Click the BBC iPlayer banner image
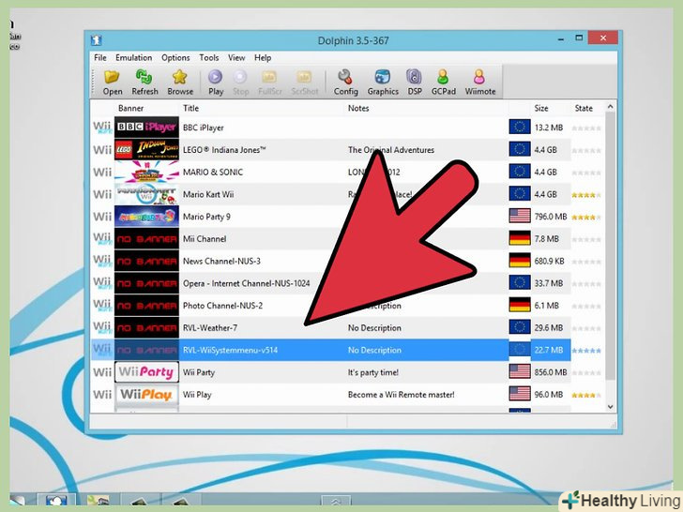Viewport: 683px width, 512px height. pos(146,128)
